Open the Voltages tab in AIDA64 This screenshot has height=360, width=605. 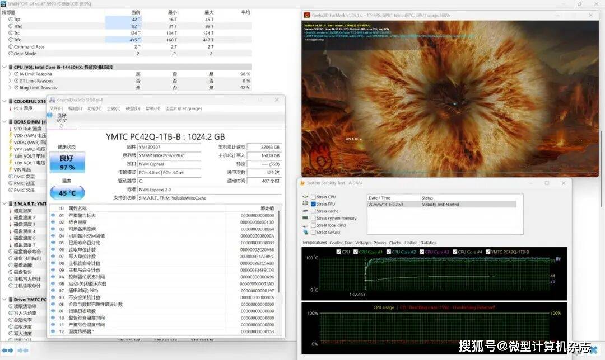(362, 243)
